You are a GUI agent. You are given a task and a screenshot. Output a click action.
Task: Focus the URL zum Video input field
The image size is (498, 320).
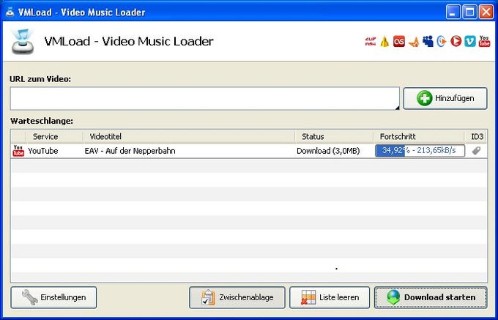click(205, 99)
